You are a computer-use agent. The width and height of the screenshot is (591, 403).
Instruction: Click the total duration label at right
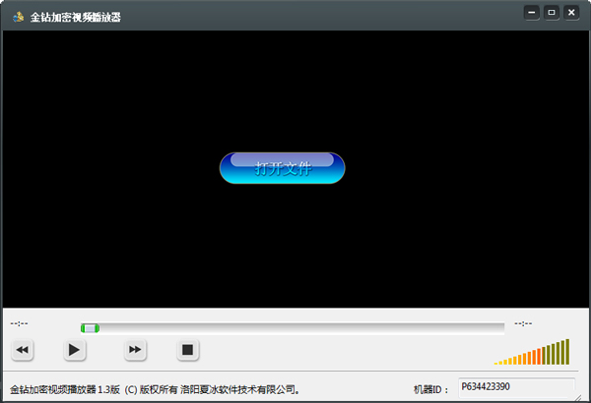[523, 323]
